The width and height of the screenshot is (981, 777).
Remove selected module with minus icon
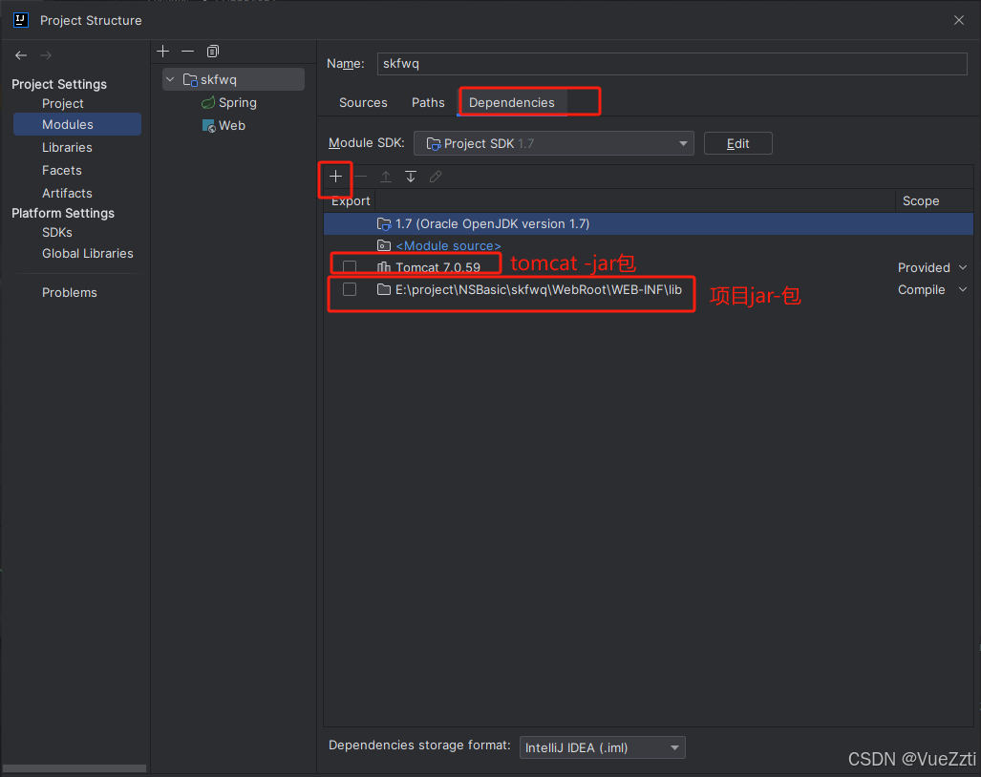187,52
